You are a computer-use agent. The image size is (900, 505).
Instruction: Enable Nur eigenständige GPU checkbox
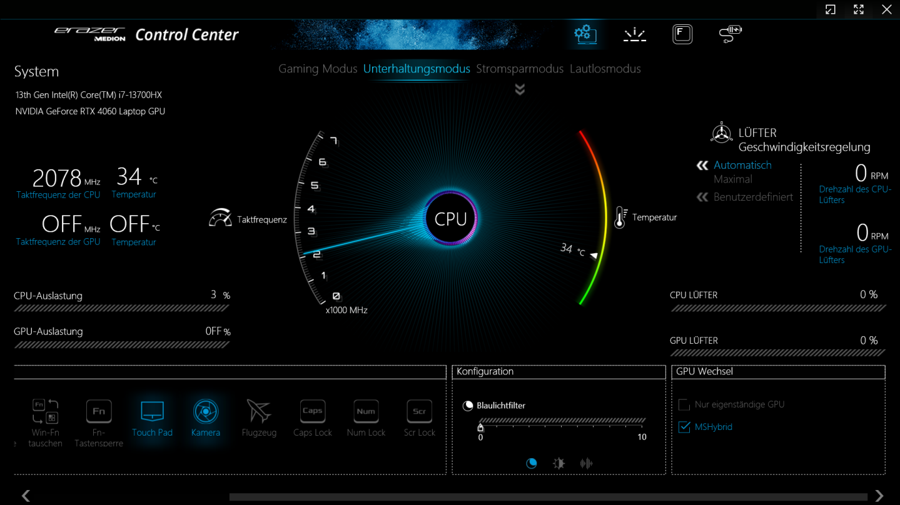[684, 405]
